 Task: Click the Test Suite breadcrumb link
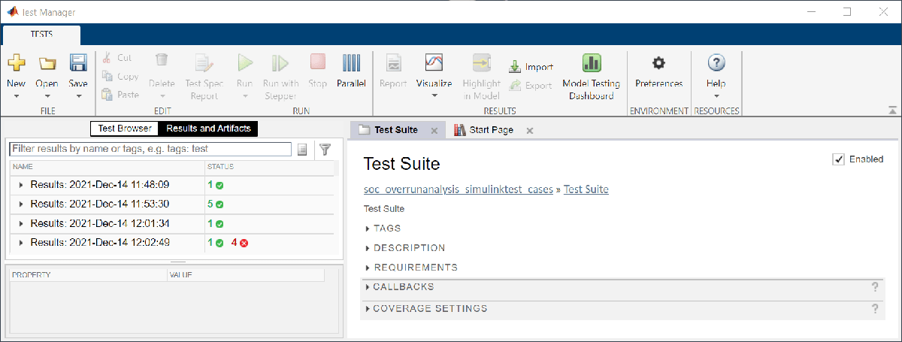click(586, 189)
